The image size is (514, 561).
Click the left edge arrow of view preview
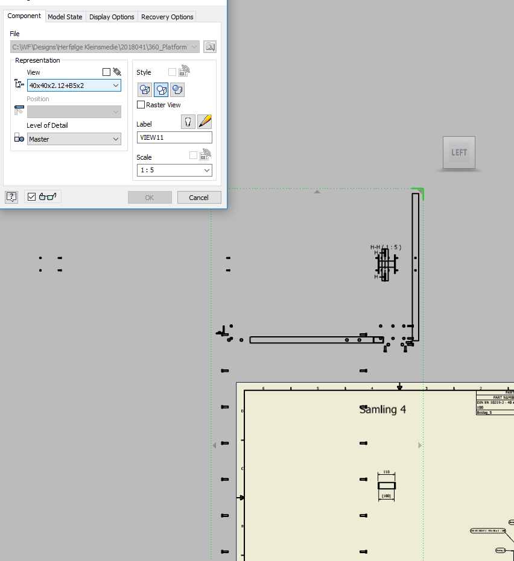[x=215, y=445]
